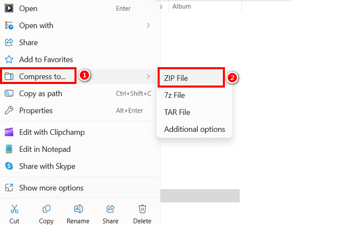Choose Show more options
The image size is (357, 225).
[x=51, y=188]
